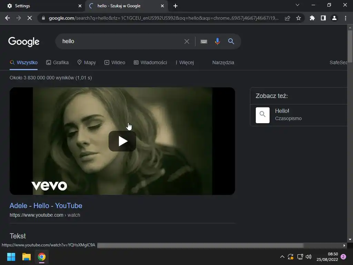Select the Wszystko results tab
This screenshot has width=353, height=265.
tap(24, 62)
